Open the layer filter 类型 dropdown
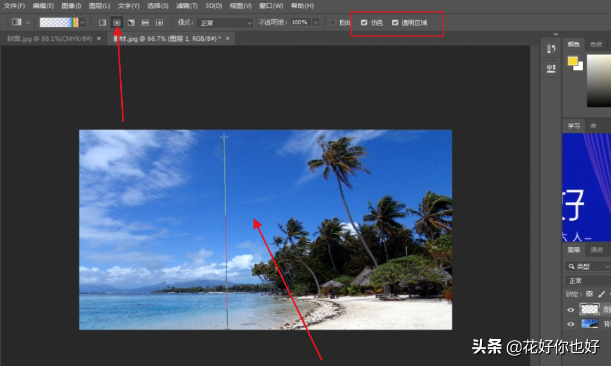This screenshot has width=611, height=366. pyautogui.click(x=588, y=266)
